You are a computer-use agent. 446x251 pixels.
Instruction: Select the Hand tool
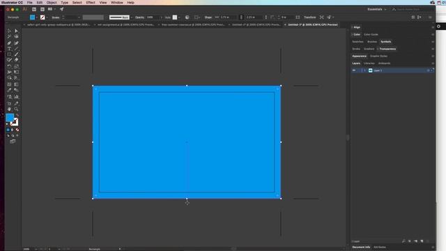point(9,109)
